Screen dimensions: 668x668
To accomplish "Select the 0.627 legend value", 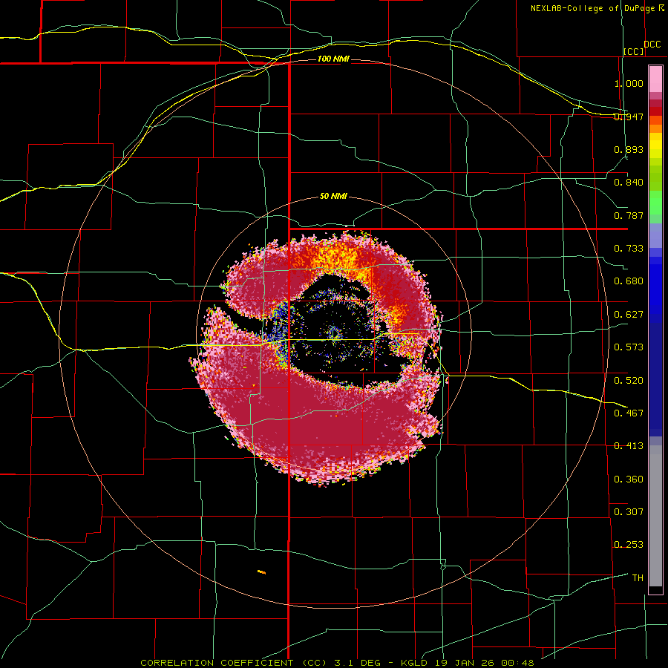I will tap(629, 315).
